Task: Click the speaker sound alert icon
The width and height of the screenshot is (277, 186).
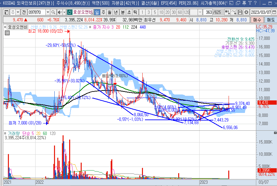Action: (60, 12)
